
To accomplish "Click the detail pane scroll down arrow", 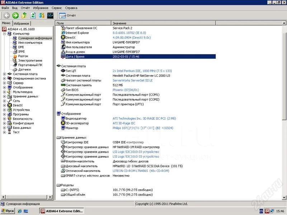I will pos(284,197).
